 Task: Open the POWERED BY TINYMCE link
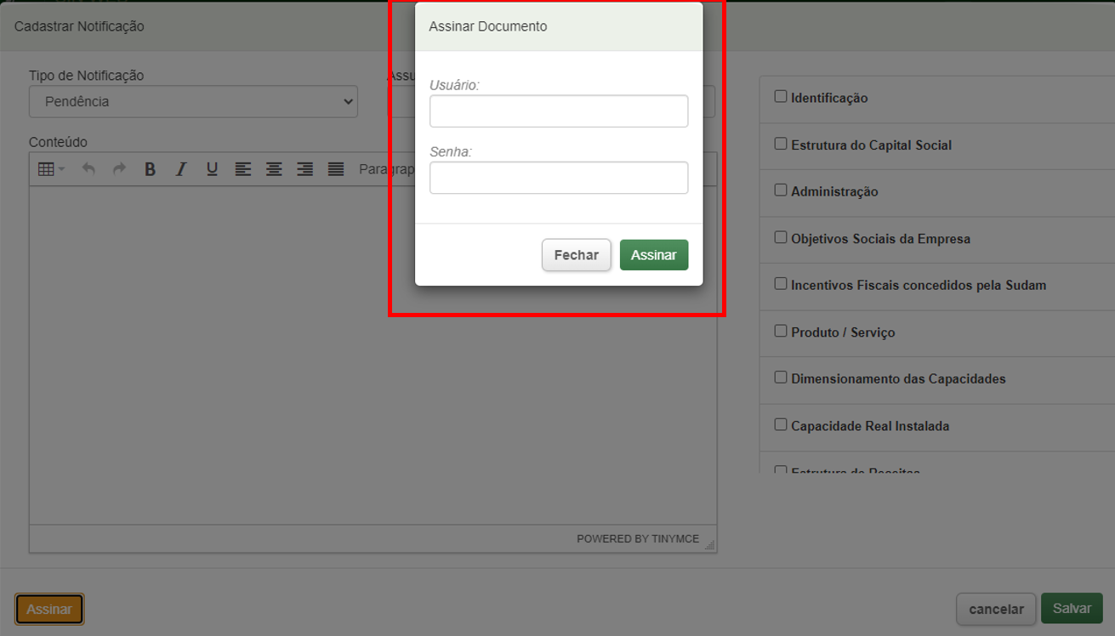click(x=638, y=539)
